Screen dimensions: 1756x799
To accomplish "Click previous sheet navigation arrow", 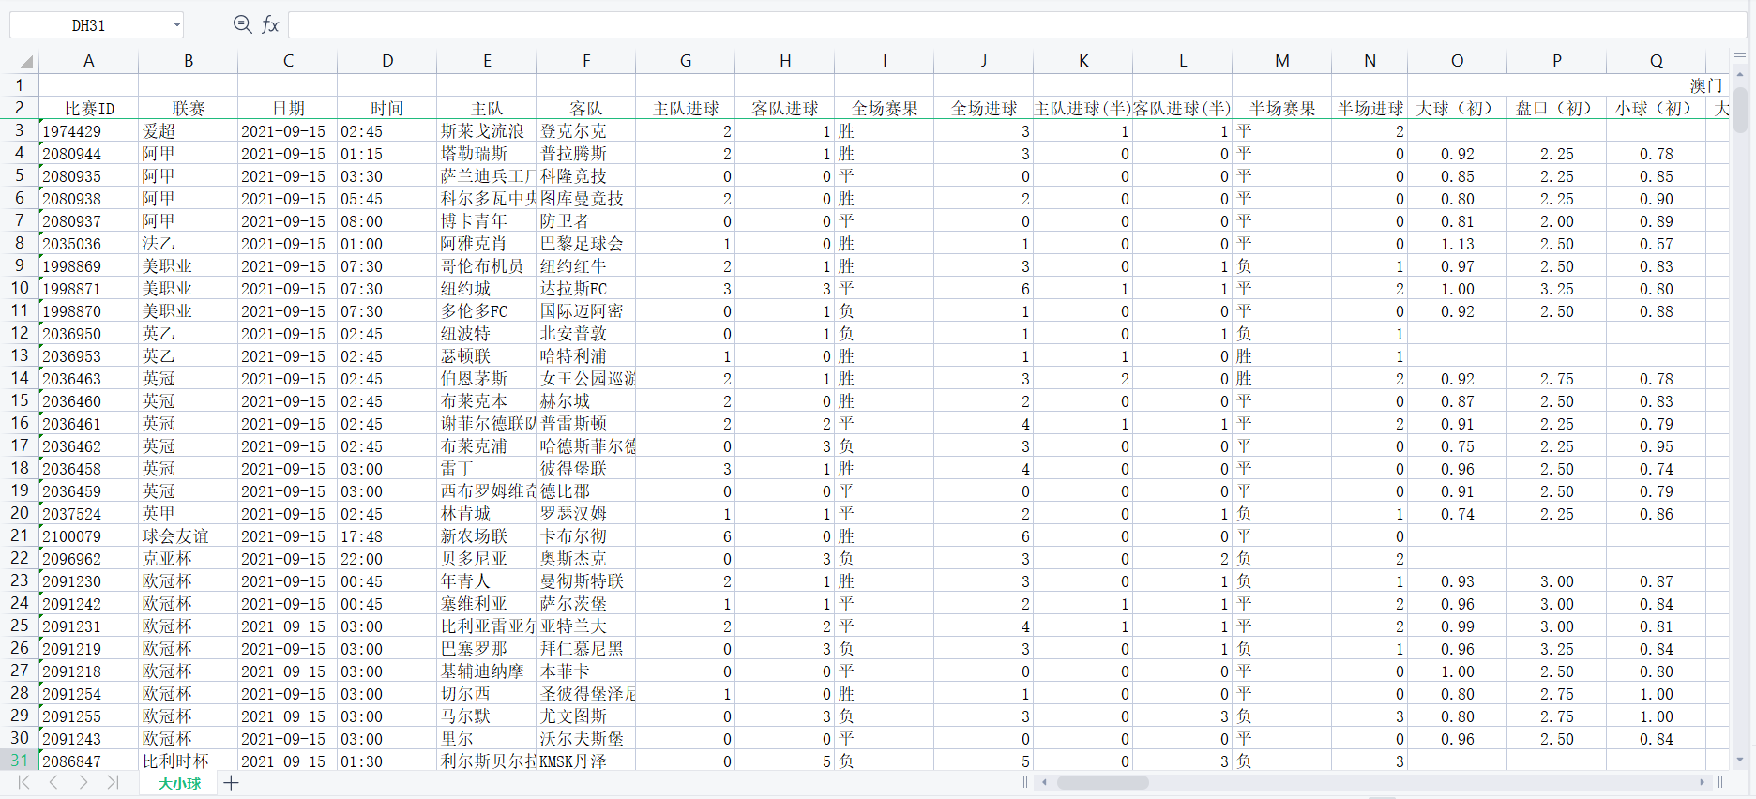I will click(53, 782).
